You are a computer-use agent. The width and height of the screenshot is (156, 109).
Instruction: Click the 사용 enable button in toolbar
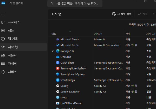coord(143,14)
